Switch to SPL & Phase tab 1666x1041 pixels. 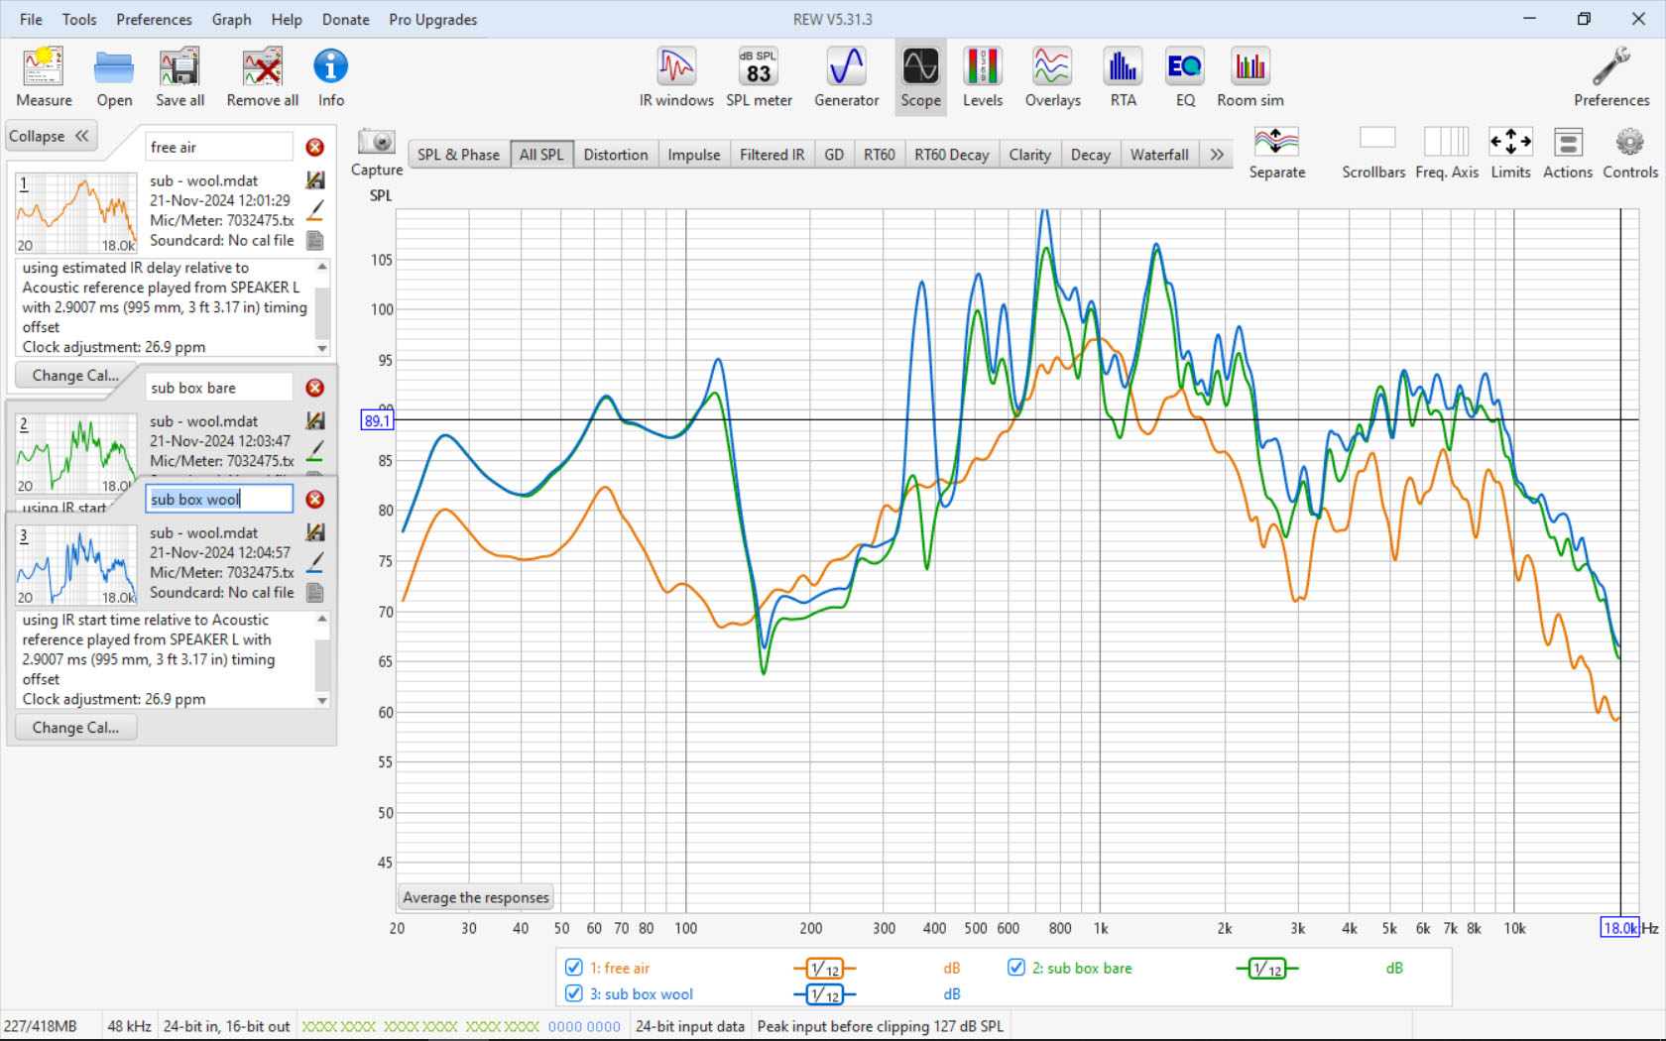click(x=458, y=155)
